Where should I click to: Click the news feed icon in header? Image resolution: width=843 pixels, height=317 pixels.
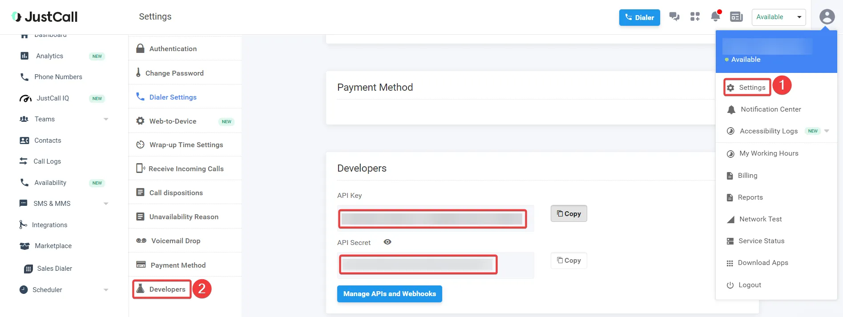pos(736,17)
